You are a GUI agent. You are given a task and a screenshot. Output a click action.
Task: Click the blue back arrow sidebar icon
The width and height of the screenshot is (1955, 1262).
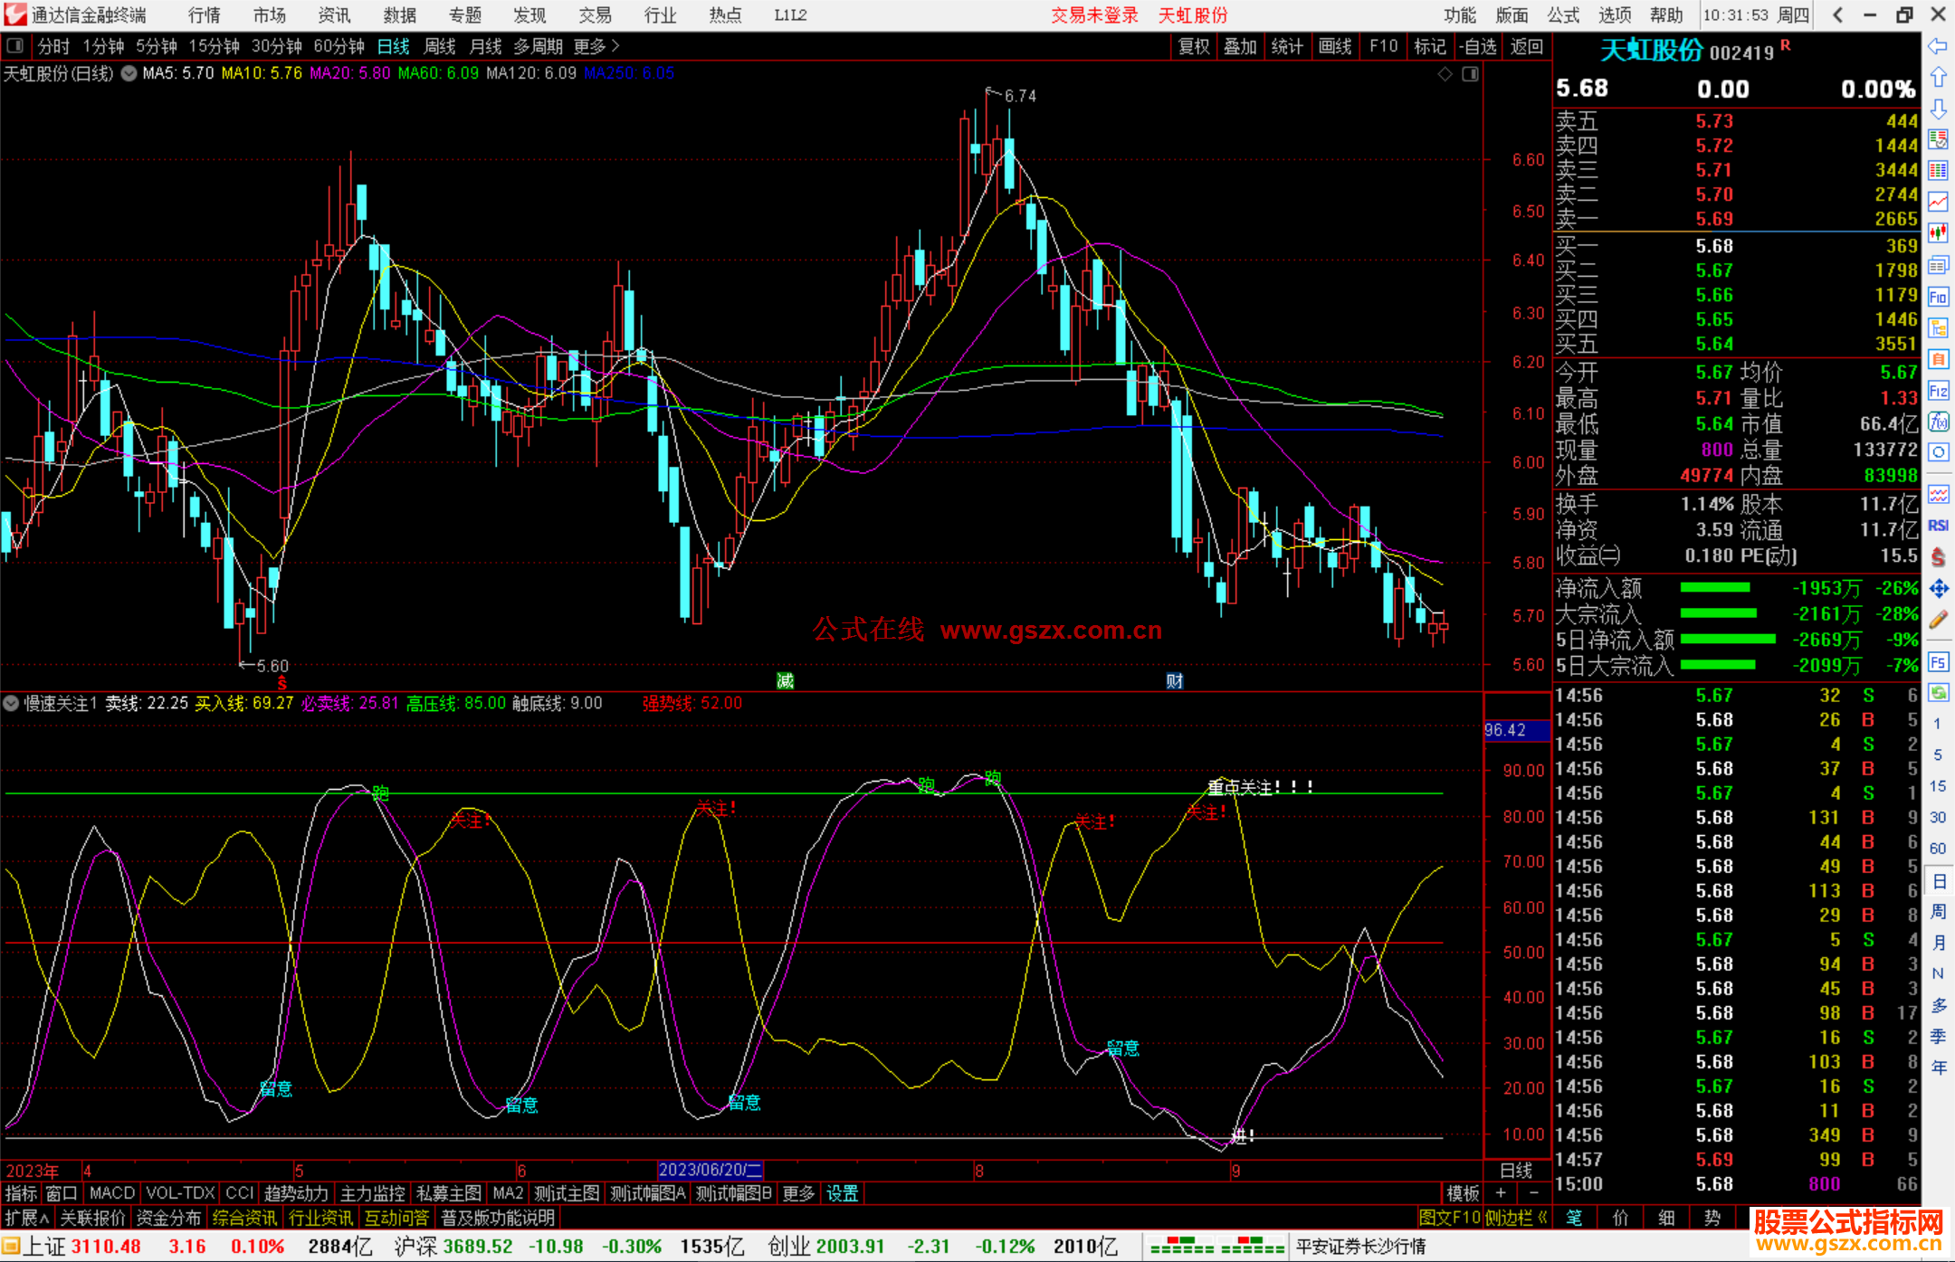(1938, 46)
